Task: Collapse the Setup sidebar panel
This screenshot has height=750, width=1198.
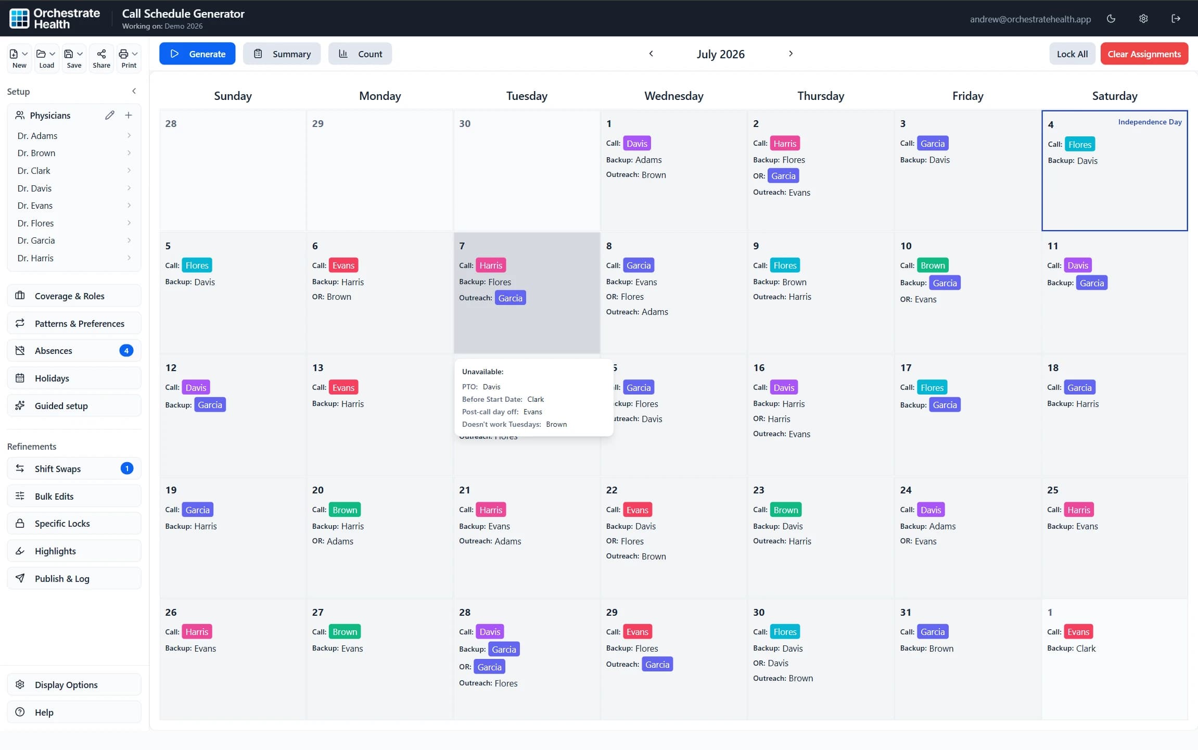Action: (134, 91)
